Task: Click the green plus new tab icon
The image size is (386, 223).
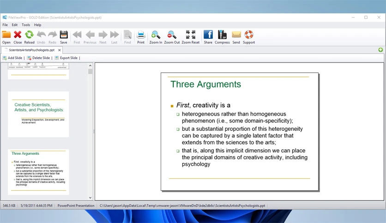Action: pos(380,50)
